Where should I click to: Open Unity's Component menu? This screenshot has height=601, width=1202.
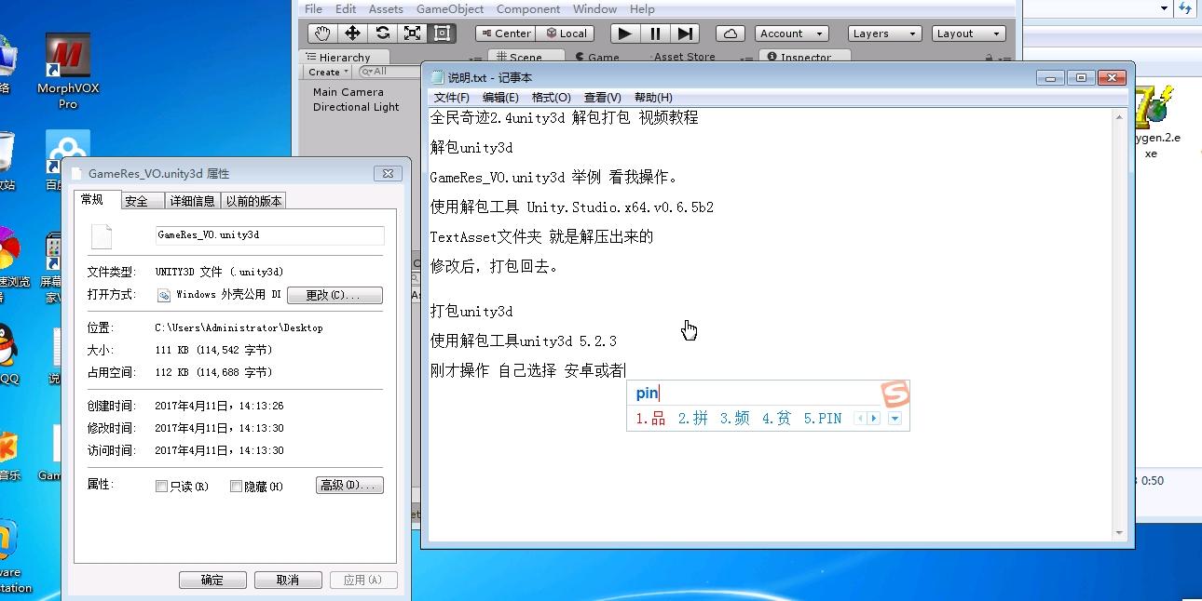[528, 8]
